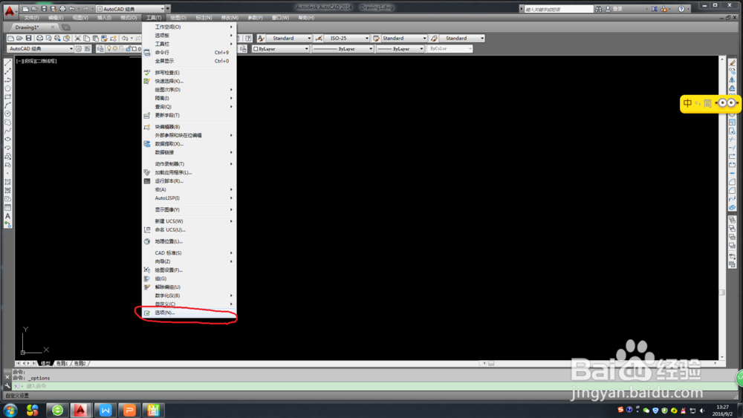Select the Erase tool in Modify toolbar
The height and width of the screenshot is (418, 743).
(732, 62)
